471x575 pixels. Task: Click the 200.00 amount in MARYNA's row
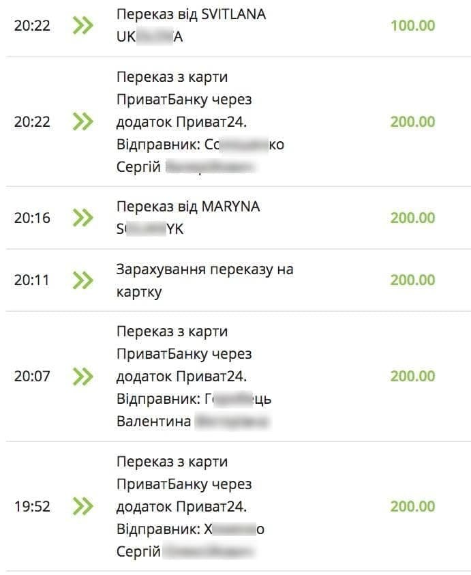pyautogui.click(x=412, y=218)
